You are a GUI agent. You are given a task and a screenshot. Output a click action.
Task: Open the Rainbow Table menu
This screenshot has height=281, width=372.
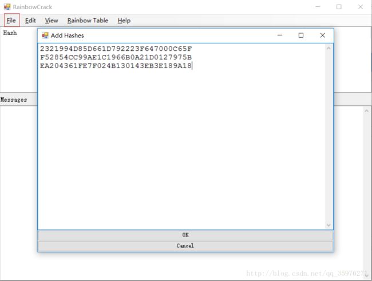point(88,21)
